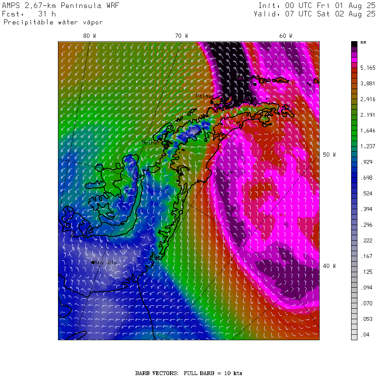Screen dimensions: 378x378
Task: Click the 5.165 colorbar value
Action: click(x=367, y=68)
